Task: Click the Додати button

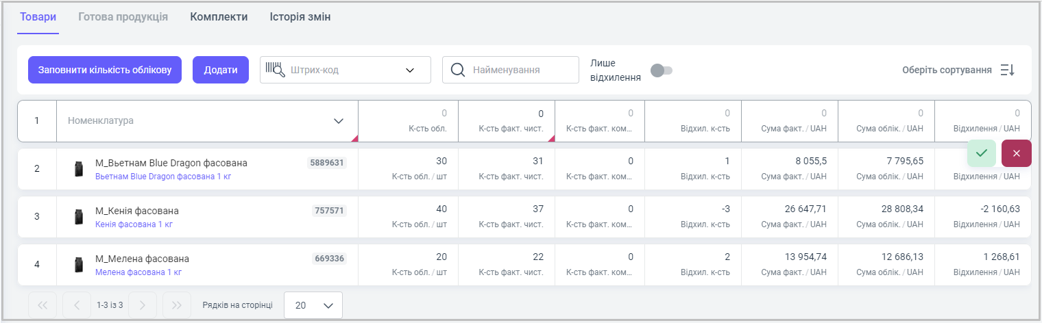Action: click(220, 70)
